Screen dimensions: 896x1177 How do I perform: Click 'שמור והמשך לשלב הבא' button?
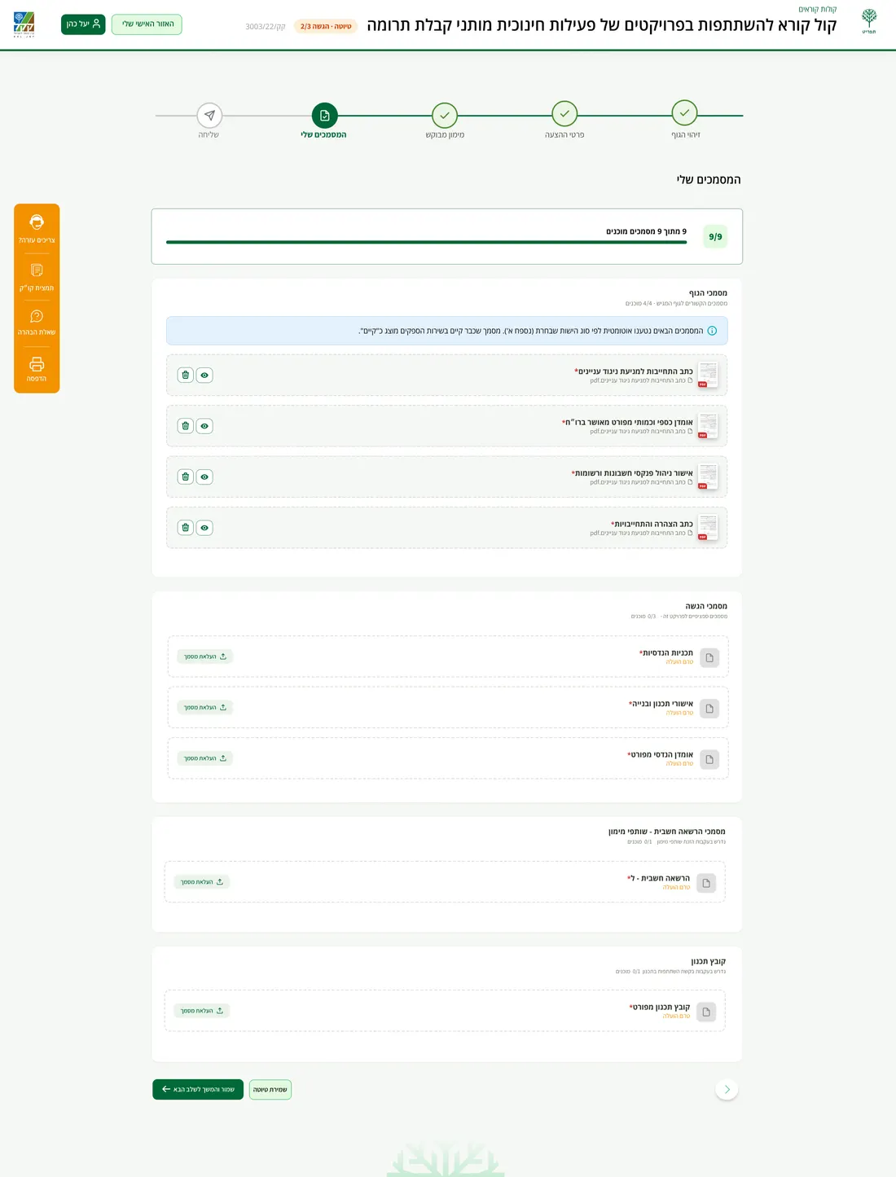tap(198, 1089)
